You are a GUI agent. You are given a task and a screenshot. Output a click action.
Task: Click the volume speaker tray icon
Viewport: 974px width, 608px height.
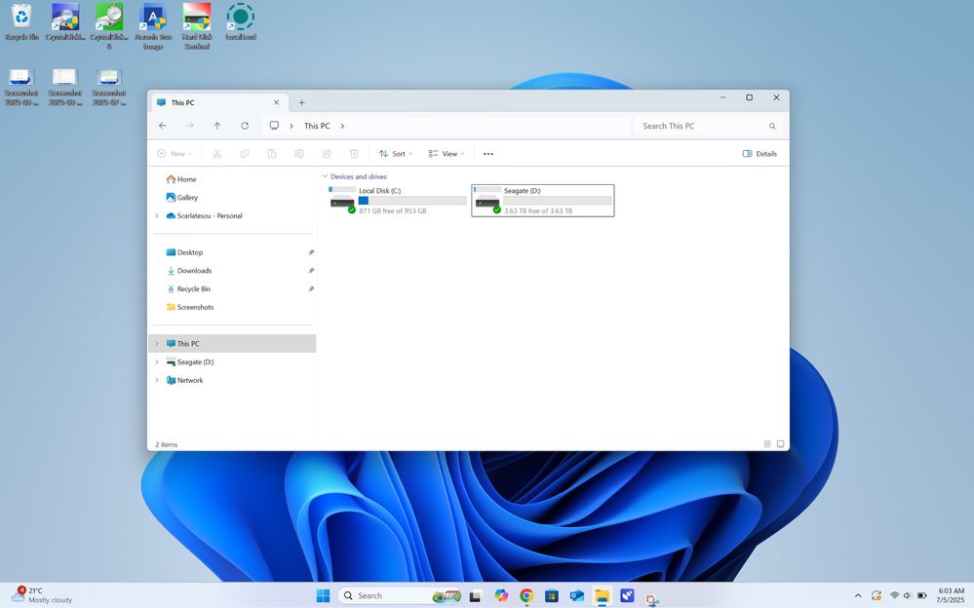click(x=907, y=595)
